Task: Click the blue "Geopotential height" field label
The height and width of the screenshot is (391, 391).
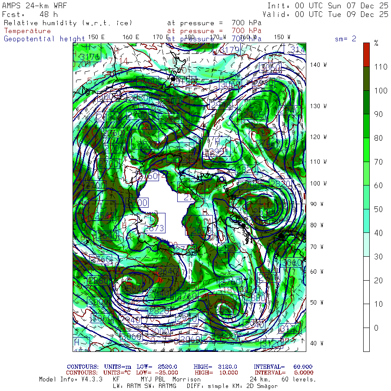Action: point(44,39)
